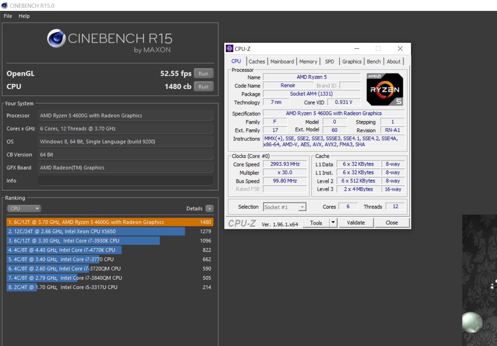The width and height of the screenshot is (497, 346).
Task: Select ranking row AMD Ryzen 5 4600G
Action: 110,222
